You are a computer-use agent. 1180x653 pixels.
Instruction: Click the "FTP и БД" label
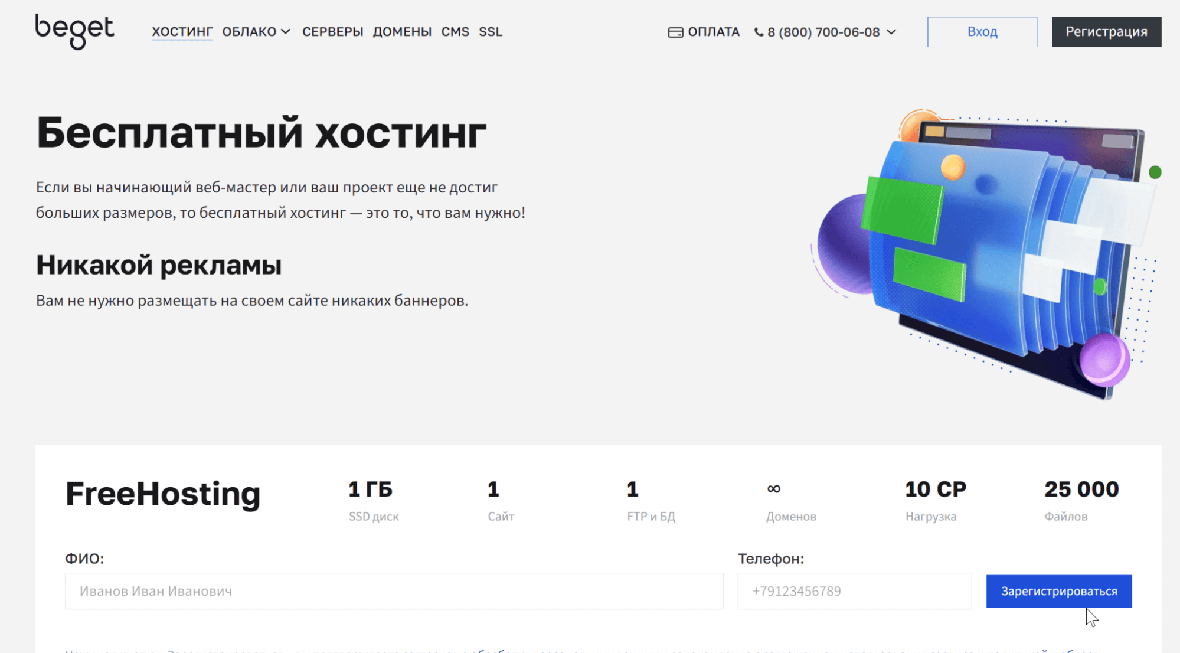(651, 517)
